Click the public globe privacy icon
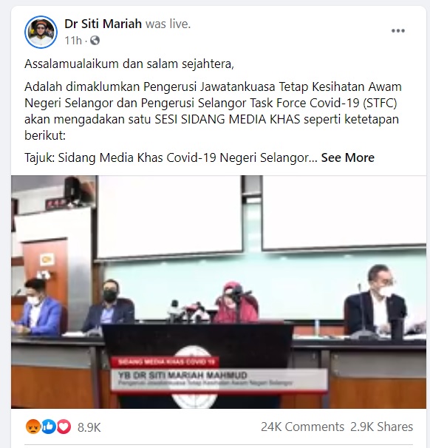This screenshot has height=448, width=430. 95,41
